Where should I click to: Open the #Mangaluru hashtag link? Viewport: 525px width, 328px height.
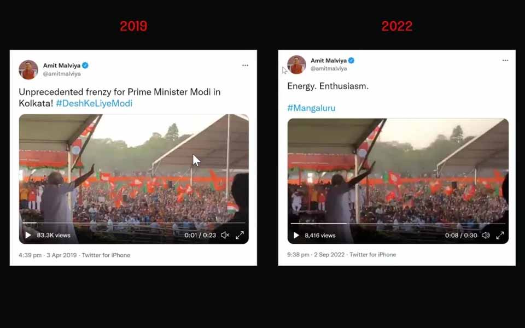click(311, 108)
